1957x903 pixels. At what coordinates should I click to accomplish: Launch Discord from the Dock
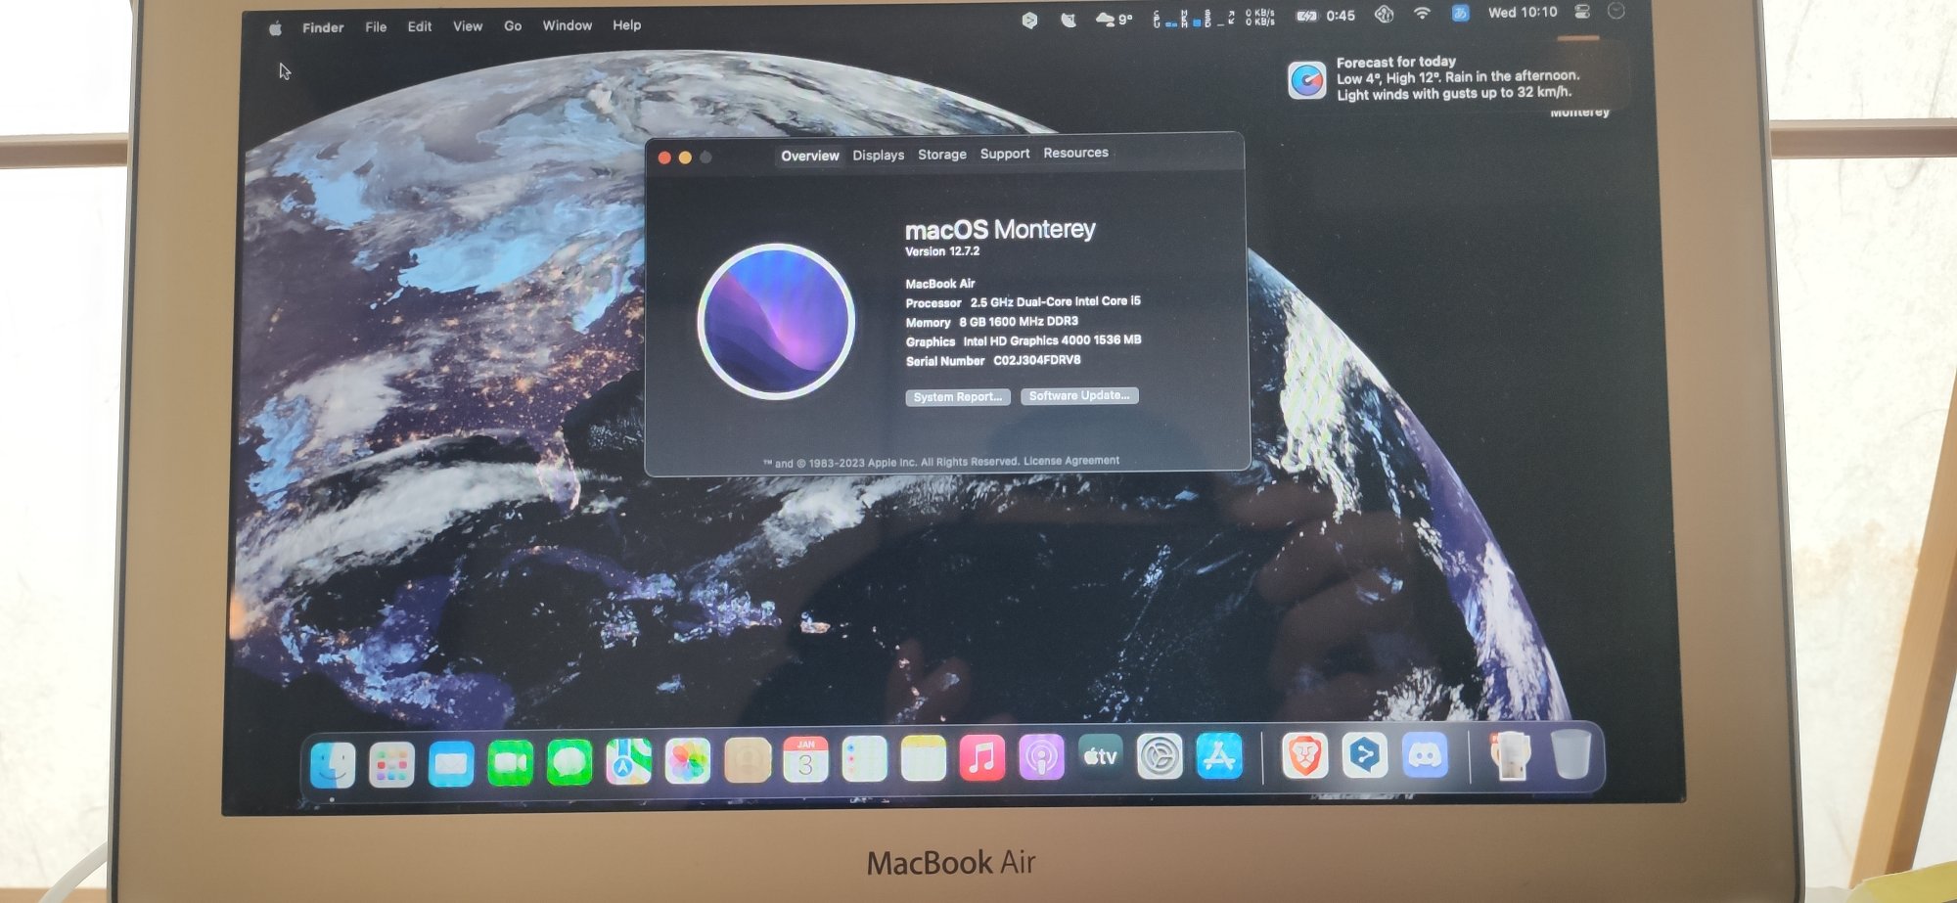[x=1426, y=755]
